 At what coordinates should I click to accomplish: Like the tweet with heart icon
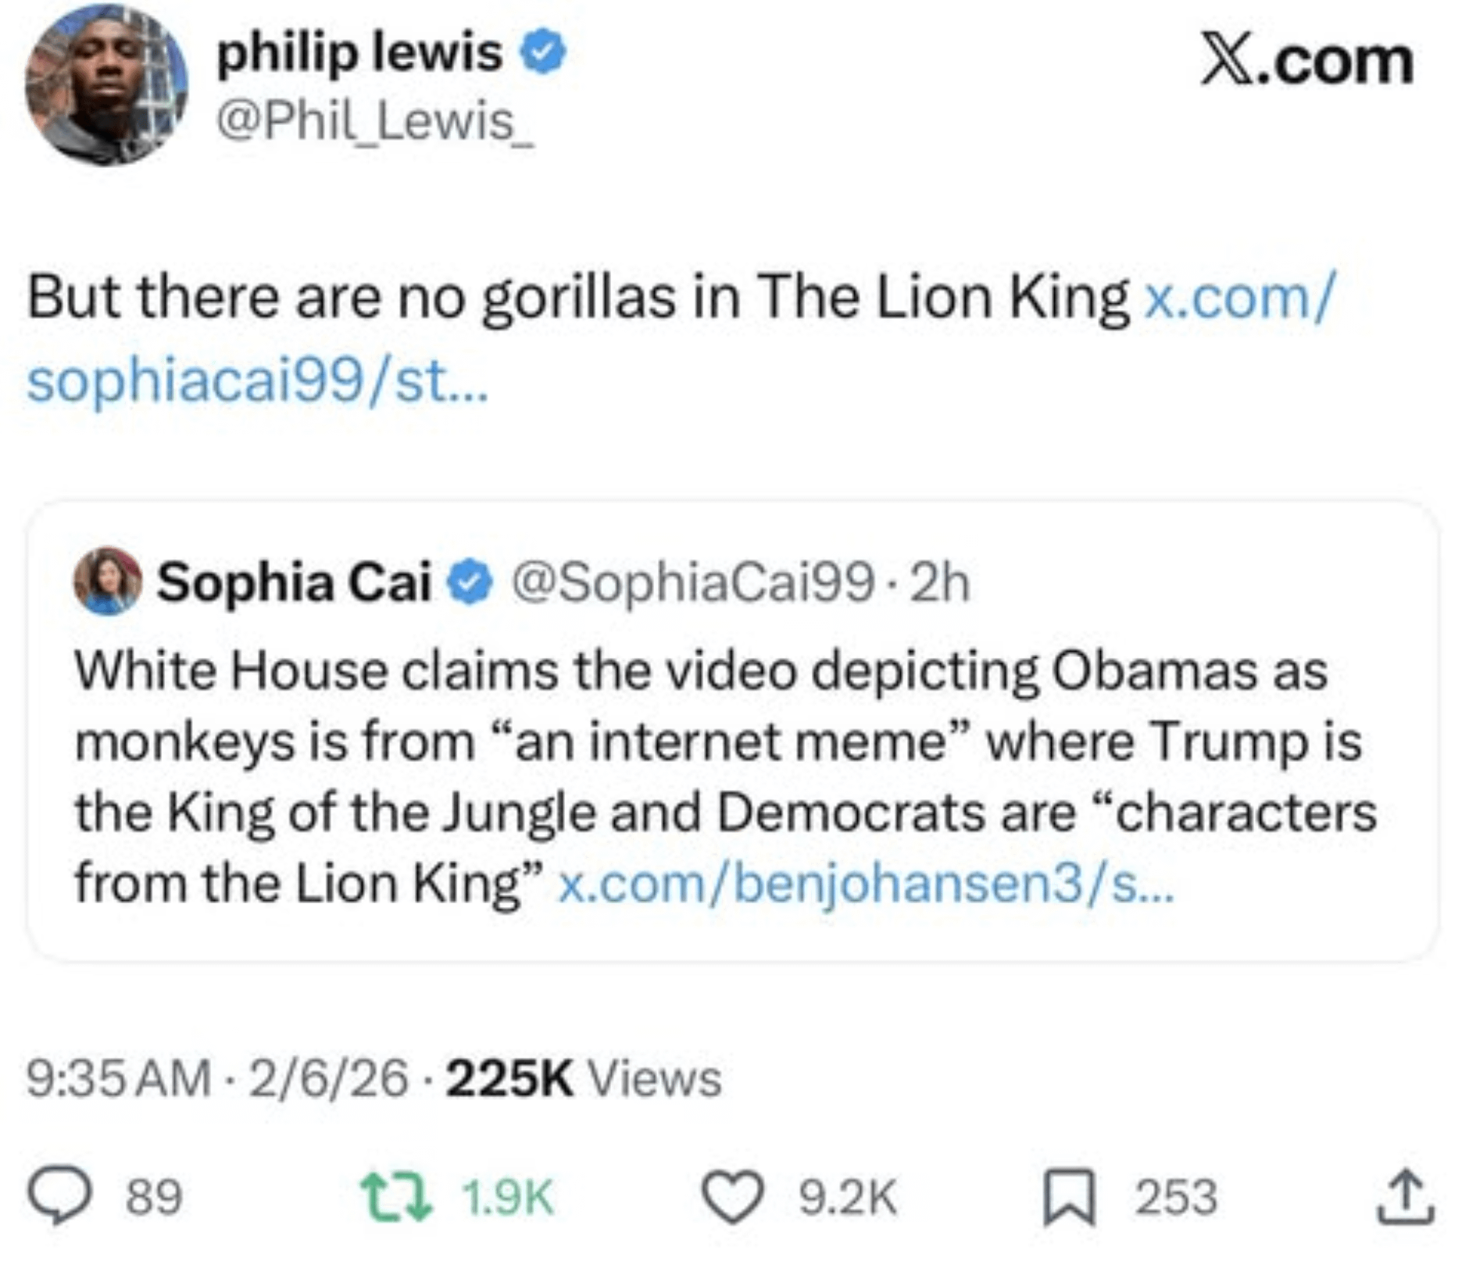(731, 1196)
